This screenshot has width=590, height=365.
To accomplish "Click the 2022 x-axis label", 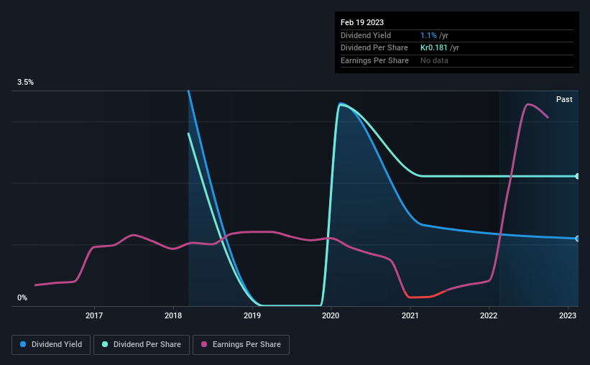I will click(489, 315).
